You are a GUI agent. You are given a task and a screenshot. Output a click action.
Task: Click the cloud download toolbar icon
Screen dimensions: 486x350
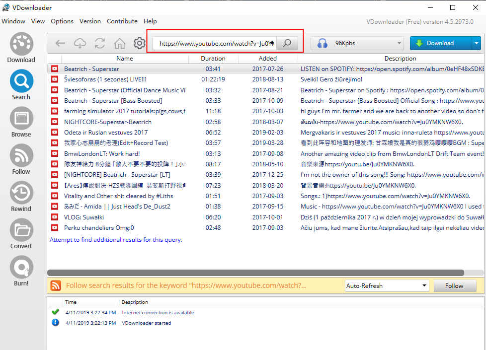point(80,43)
